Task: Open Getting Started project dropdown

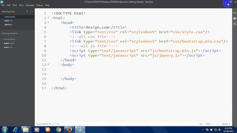Action: [x=10, y=33]
